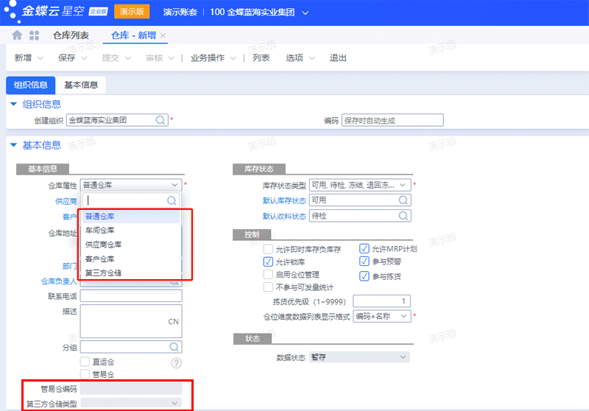Toggle 启用仓位管理 checkbox
This screenshot has width=589, height=411.
coord(268,274)
